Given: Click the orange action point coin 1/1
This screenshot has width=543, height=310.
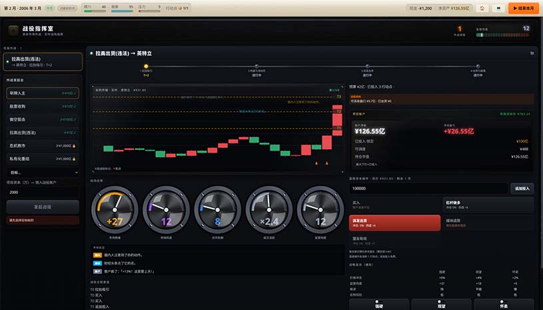Looking at the screenshot, I should coord(180,8).
